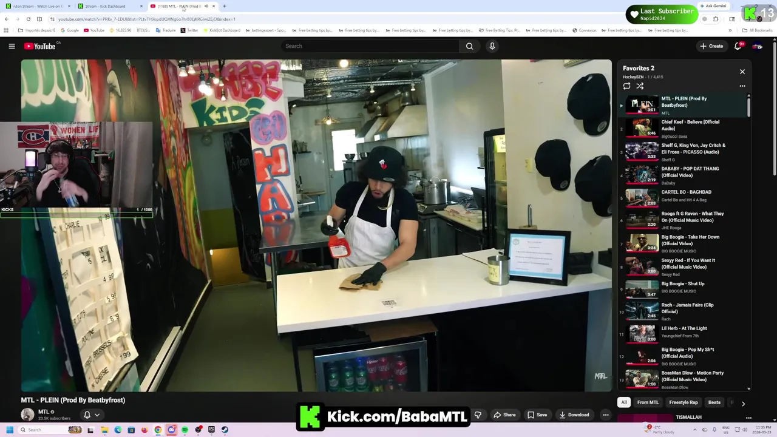The height and width of the screenshot is (437, 777).
Task: Select the All filter chip
Action: point(623,402)
